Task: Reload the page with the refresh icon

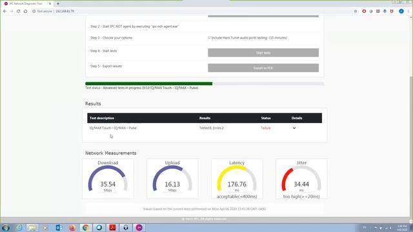Action: click(x=19, y=12)
